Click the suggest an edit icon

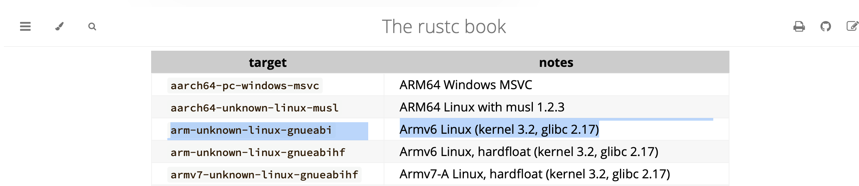point(852,27)
